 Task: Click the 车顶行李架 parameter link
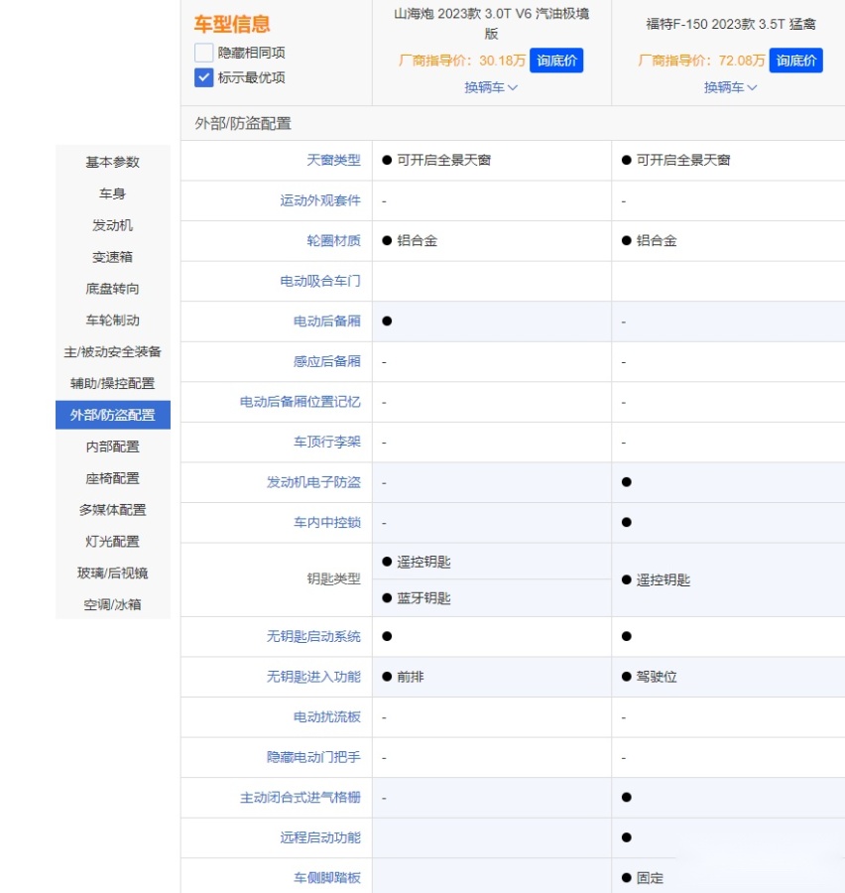(327, 442)
